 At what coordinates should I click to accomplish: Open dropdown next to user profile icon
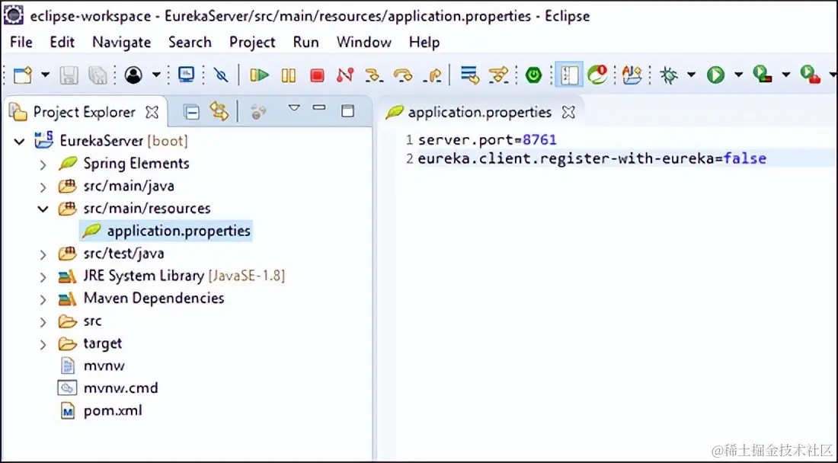(x=156, y=75)
